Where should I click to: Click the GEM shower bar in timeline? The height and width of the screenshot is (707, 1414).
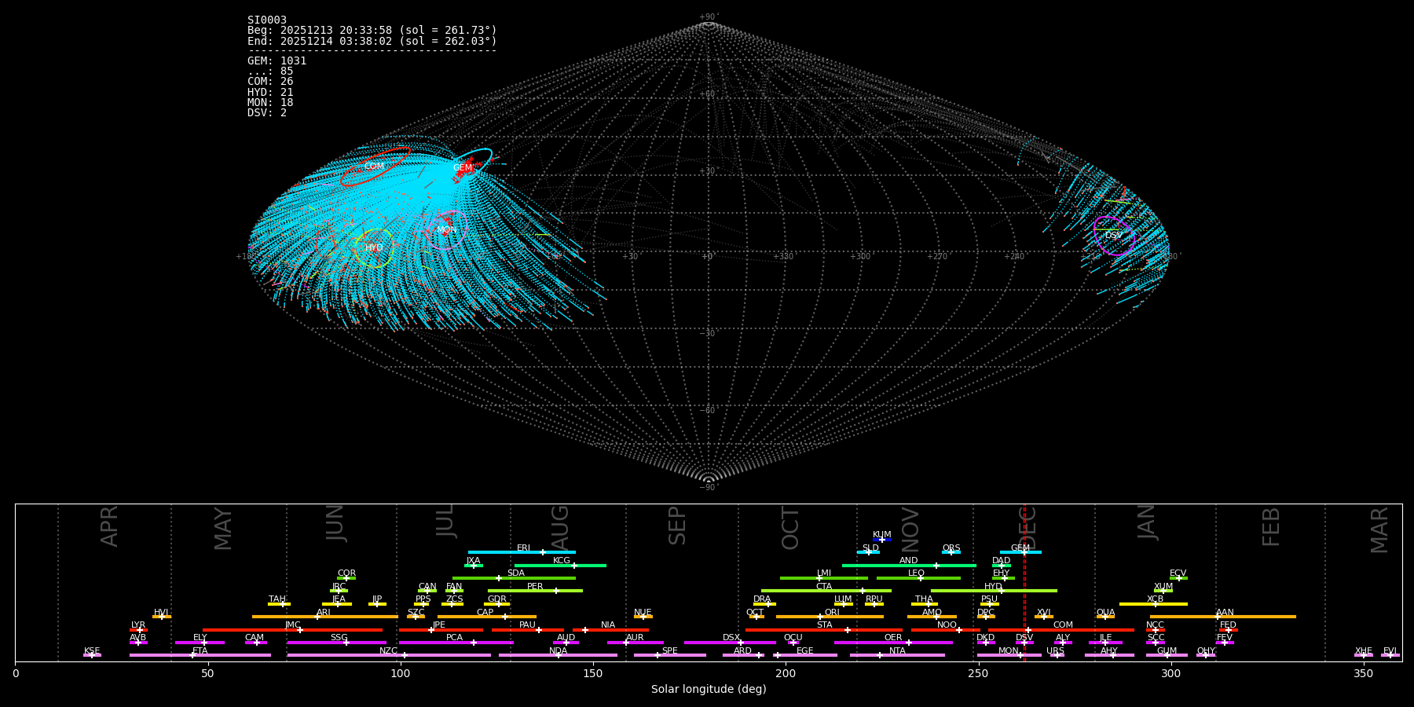click(x=1020, y=552)
